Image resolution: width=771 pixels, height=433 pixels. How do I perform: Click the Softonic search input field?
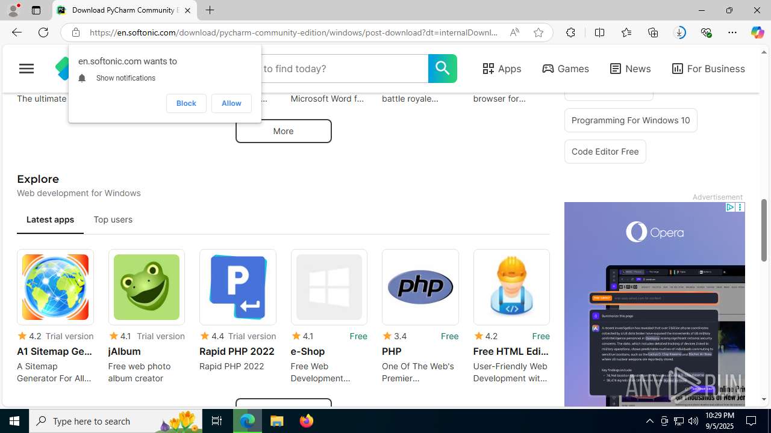click(x=343, y=69)
